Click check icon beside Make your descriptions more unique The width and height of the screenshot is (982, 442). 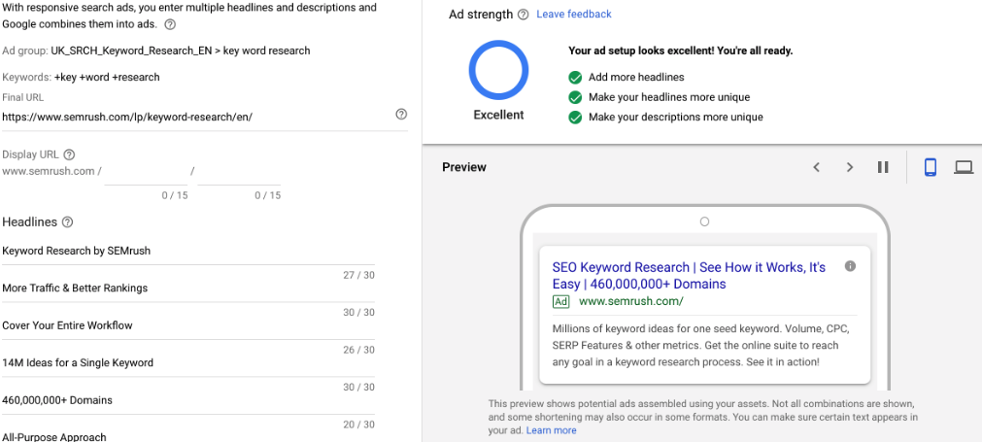575,118
